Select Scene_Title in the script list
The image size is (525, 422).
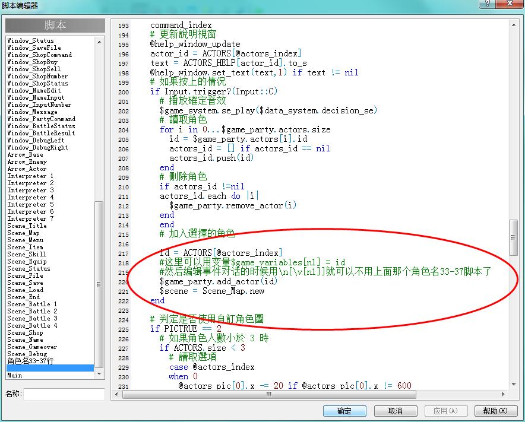click(27, 226)
